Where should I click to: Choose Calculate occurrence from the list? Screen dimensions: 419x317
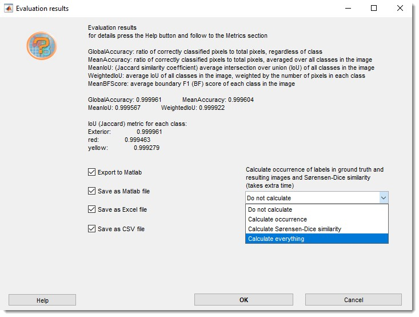click(317, 220)
